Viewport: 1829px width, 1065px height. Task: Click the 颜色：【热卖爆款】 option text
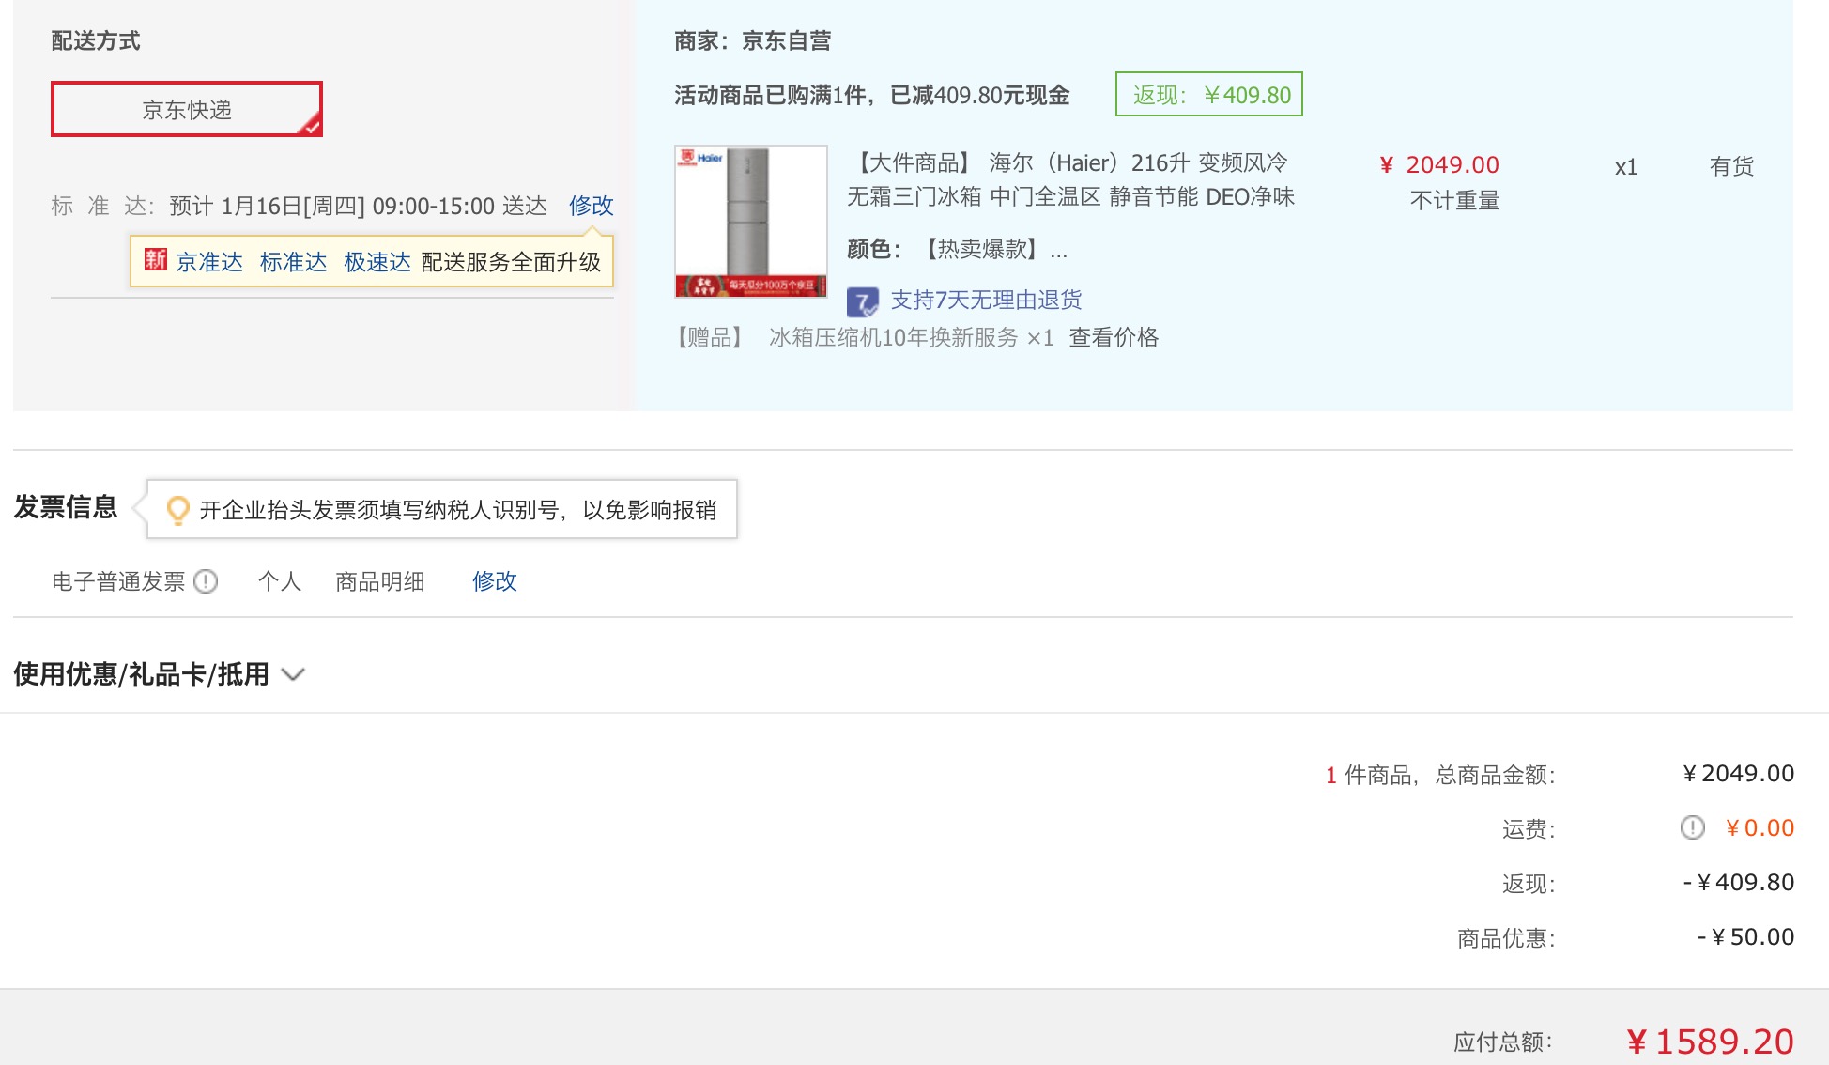pyautogui.click(x=958, y=249)
